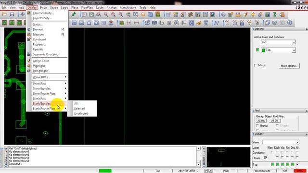Choose All in Blank Bundles submenu

(76, 104)
